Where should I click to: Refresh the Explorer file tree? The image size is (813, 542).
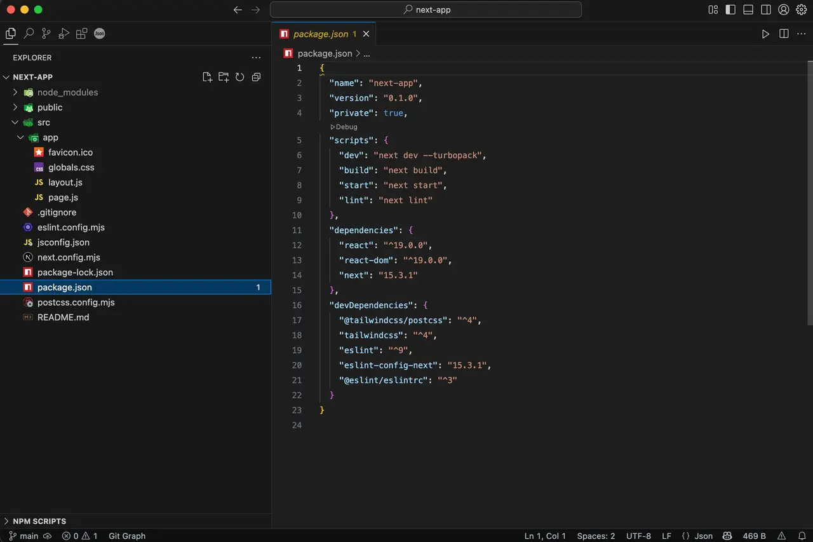coord(240,77)
